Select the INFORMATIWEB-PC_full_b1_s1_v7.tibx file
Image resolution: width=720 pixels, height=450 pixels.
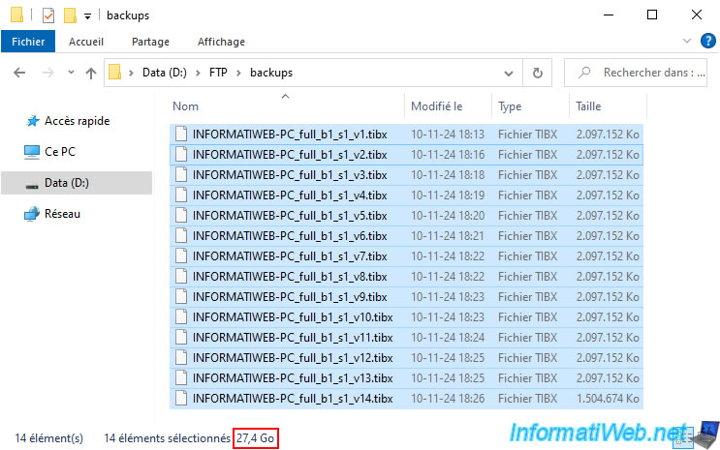tap(290, 256)
